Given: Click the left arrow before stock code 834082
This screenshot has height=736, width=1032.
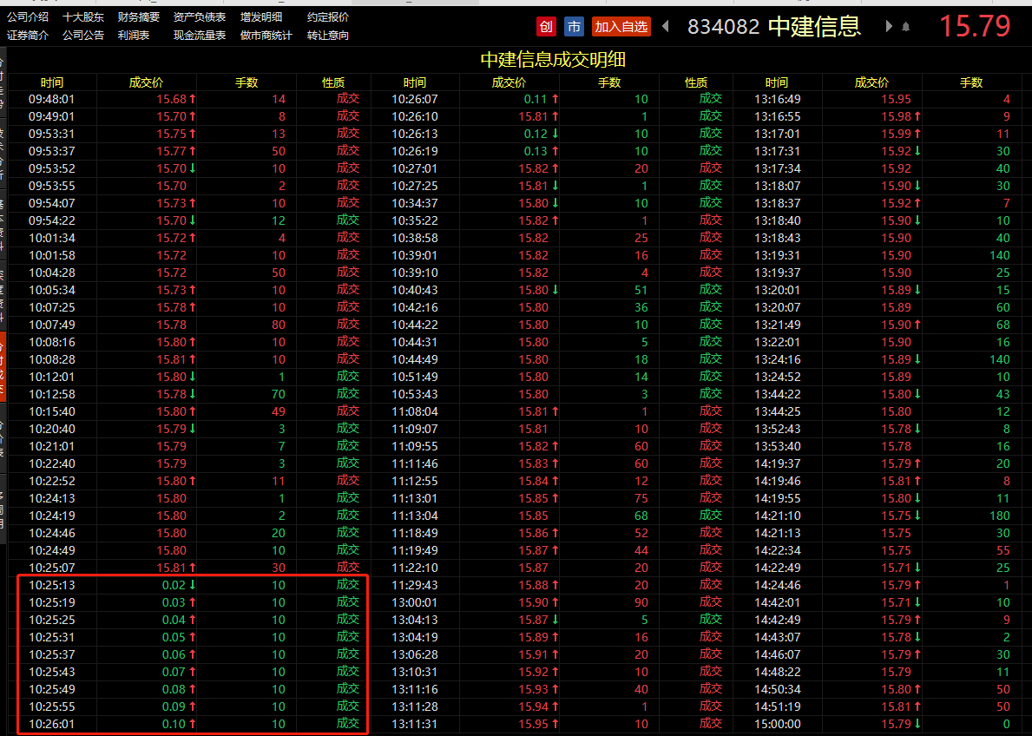Looking at the screenshot, I should click(667, 26).
